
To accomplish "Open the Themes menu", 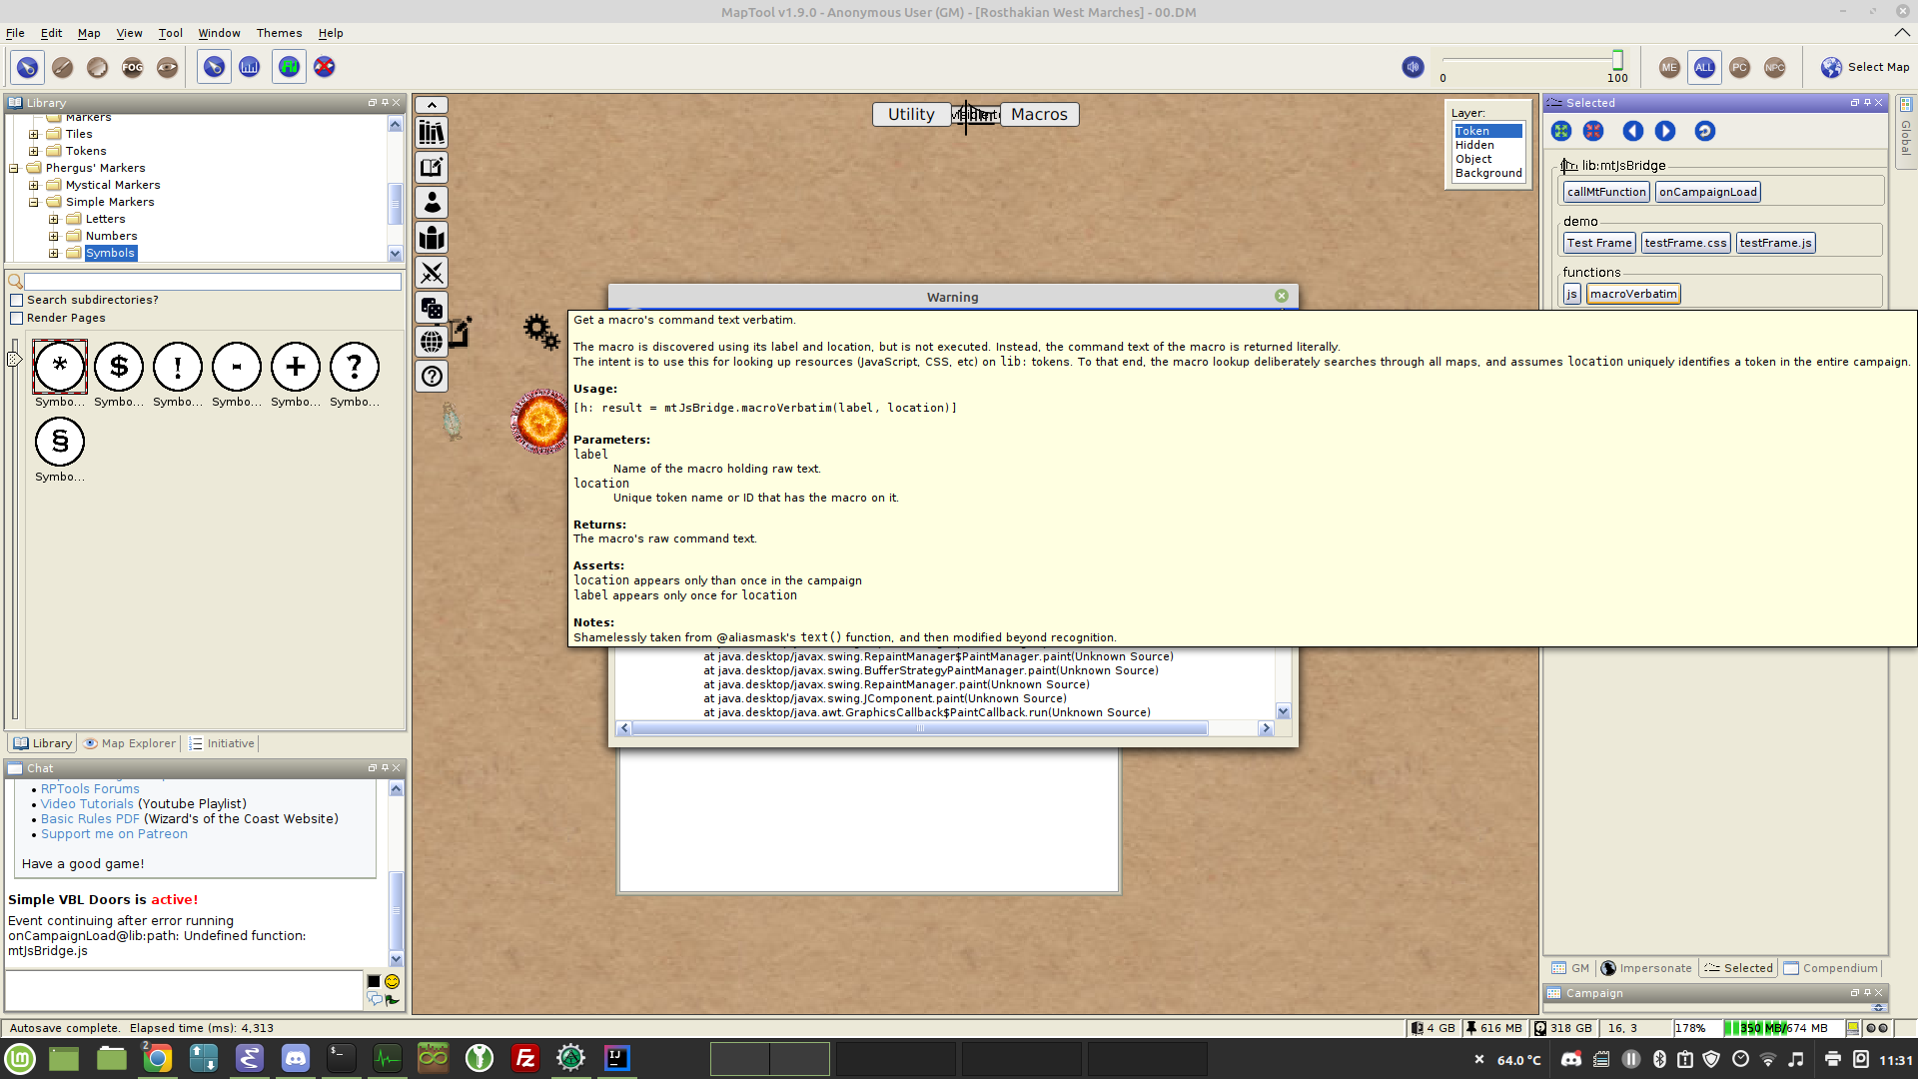I will pyautogui.click(x=279, y=33).
